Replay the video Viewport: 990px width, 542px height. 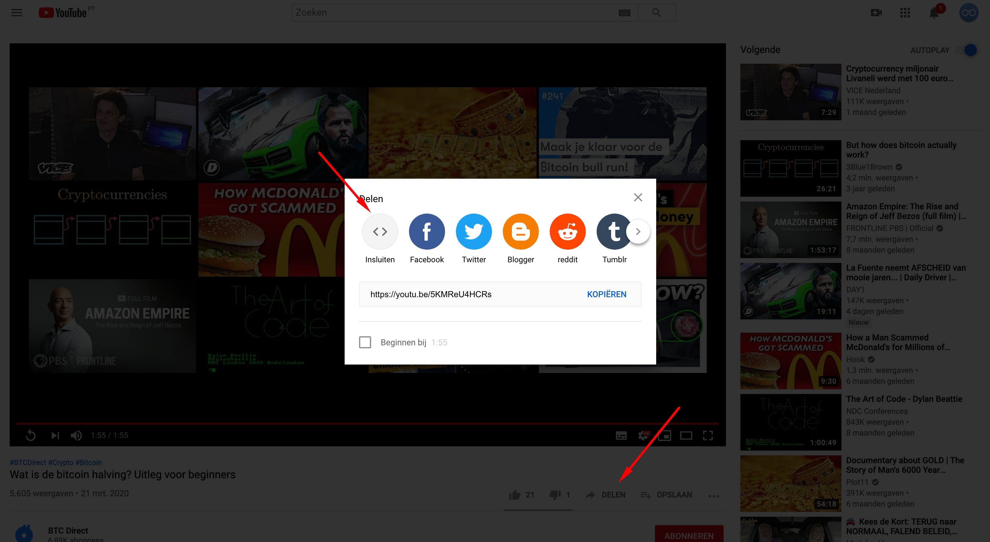point(31,435)
